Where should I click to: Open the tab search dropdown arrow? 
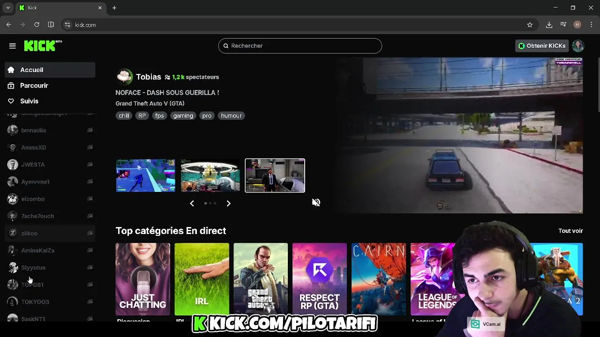point(8,8)
